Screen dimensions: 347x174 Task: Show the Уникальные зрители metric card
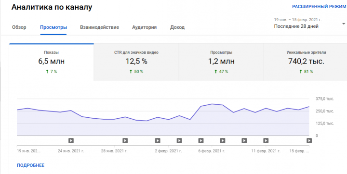(306, 62)
